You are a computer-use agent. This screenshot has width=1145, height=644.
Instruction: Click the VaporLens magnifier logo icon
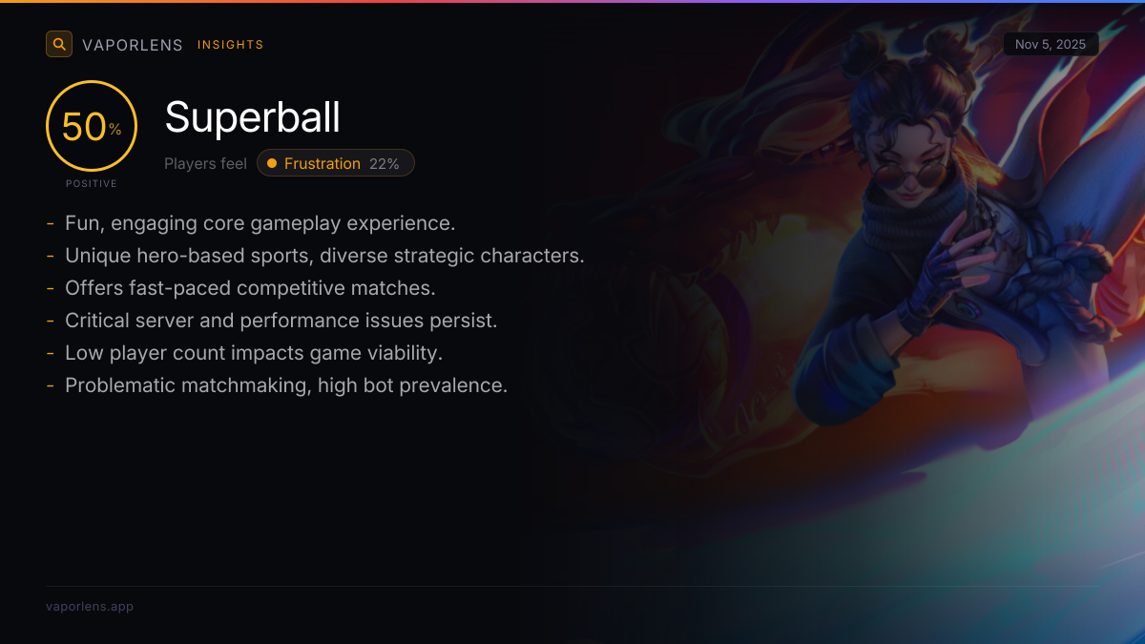click(59, 44)
